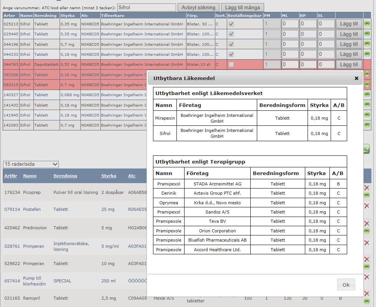
Task: Sort lower list by Namn
Action: pos(30,176)
